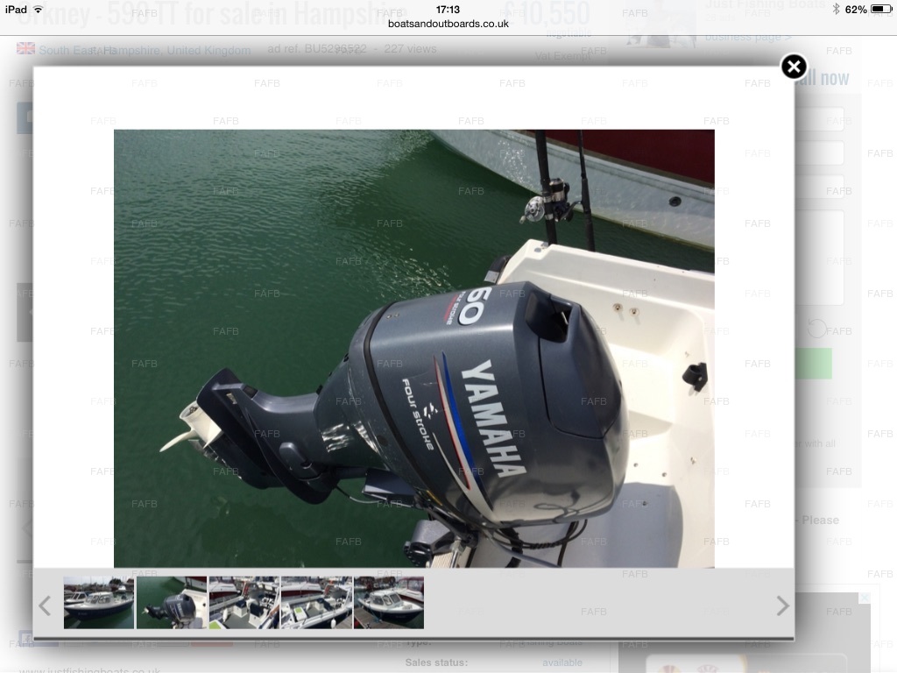Advance thumbnails with the right chevron

point(782,606)
